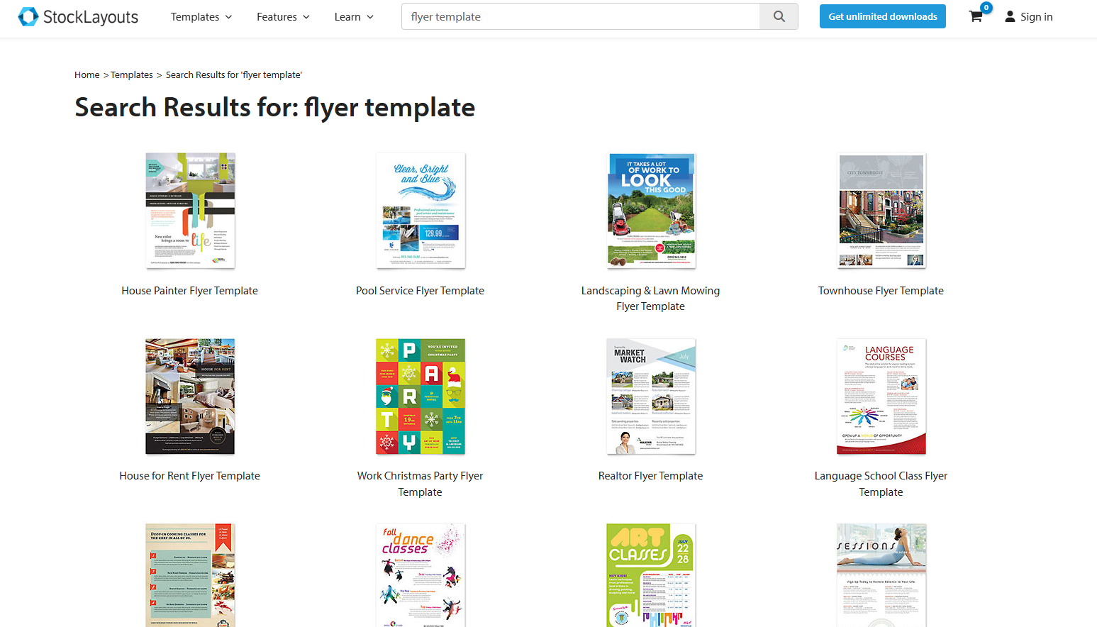
Task: Open the Work Christmas Party Flyer Template
Action: 420,484
